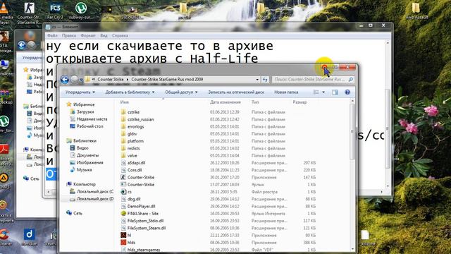Open the Explorer help icon
This screenshot has height=254, width=451.
click(347, 92)
